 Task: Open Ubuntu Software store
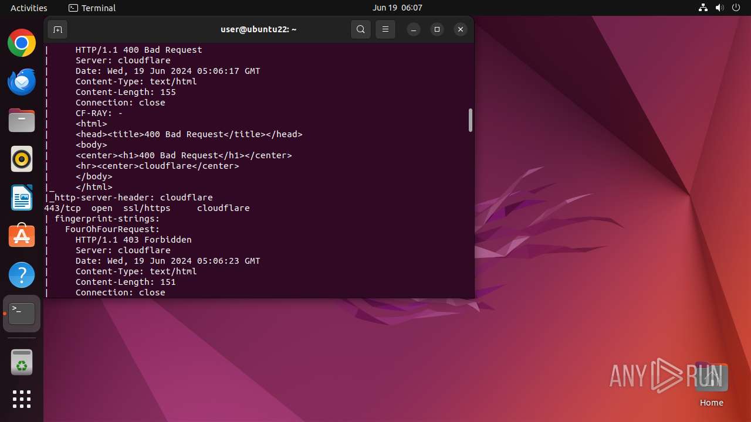pyautogui.click(x=22, y=236)
